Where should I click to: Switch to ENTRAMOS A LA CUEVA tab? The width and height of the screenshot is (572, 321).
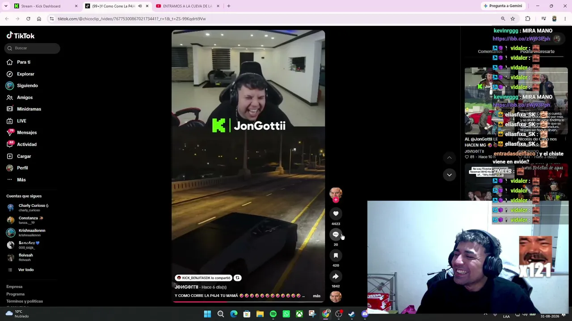coord(188,6)
